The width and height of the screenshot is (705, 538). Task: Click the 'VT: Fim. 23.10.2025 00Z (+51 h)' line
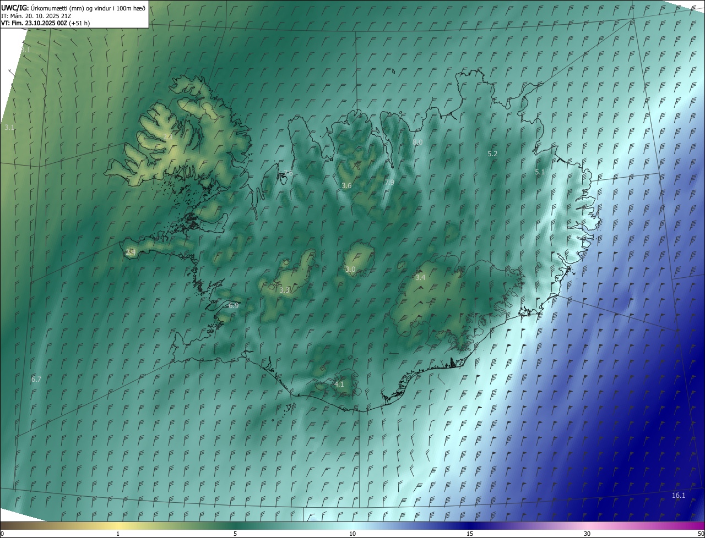coord(45,23)
